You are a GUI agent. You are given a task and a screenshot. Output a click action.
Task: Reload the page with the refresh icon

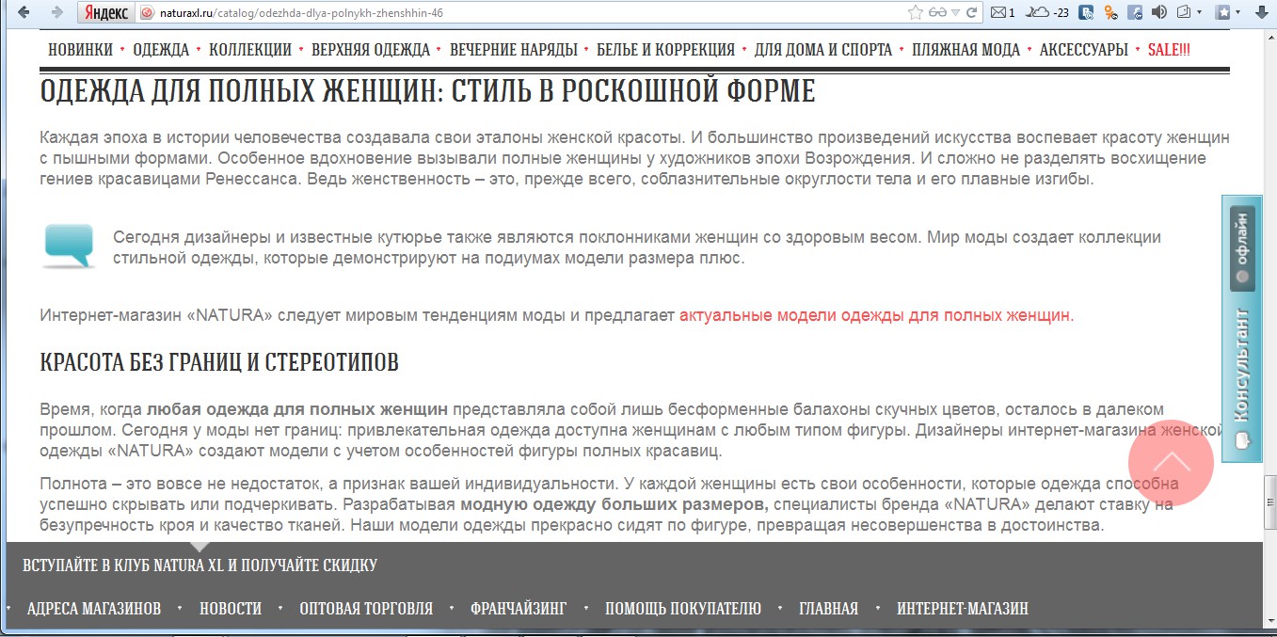point(972,12)
